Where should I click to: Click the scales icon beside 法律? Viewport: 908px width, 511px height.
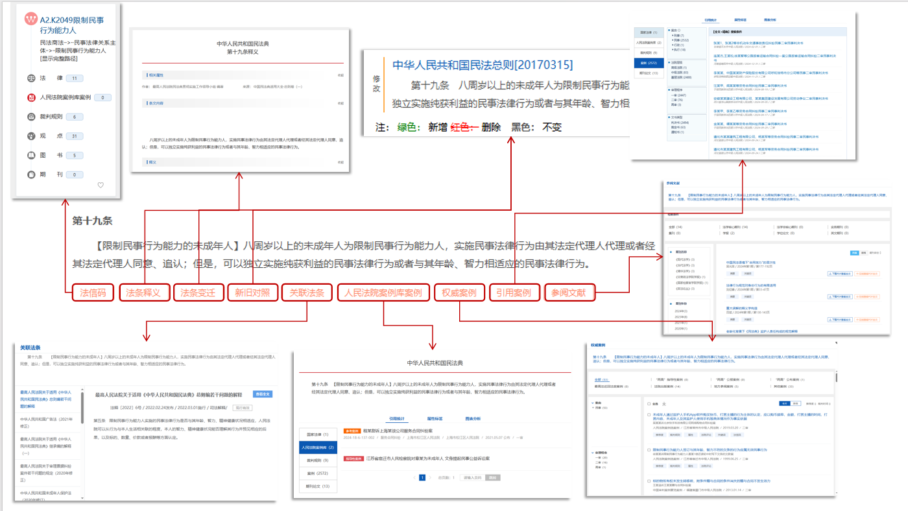point(31,78)
